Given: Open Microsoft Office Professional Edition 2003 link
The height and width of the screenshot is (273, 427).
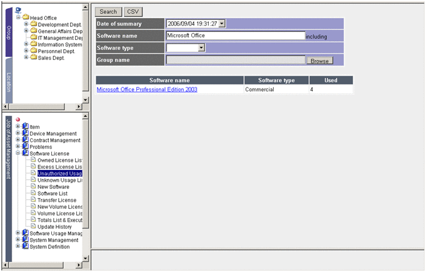Looking at the screenshot, I should pos(147,89).
